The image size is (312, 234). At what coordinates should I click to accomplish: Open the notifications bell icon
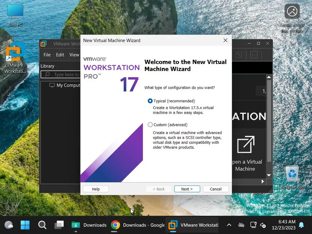point(301,225)
